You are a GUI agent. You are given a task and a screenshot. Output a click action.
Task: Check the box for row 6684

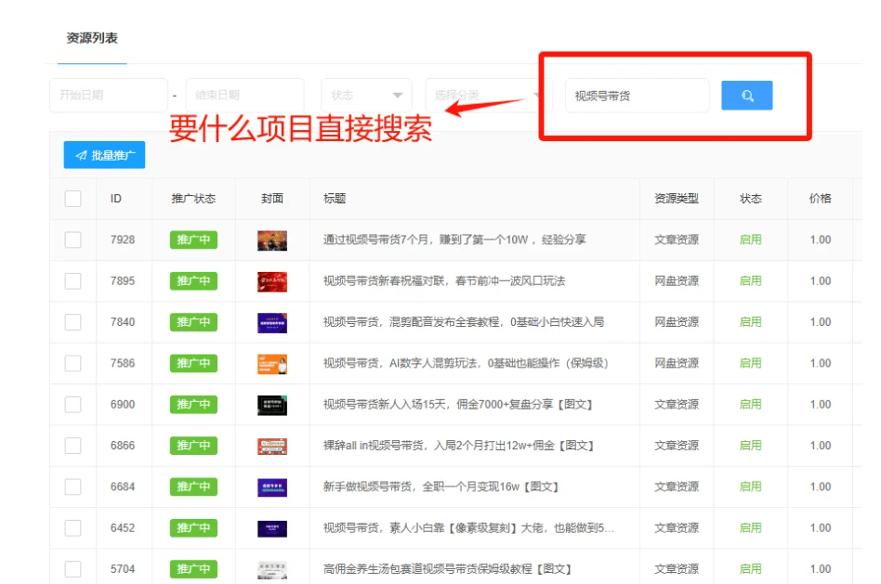point(73,487)
